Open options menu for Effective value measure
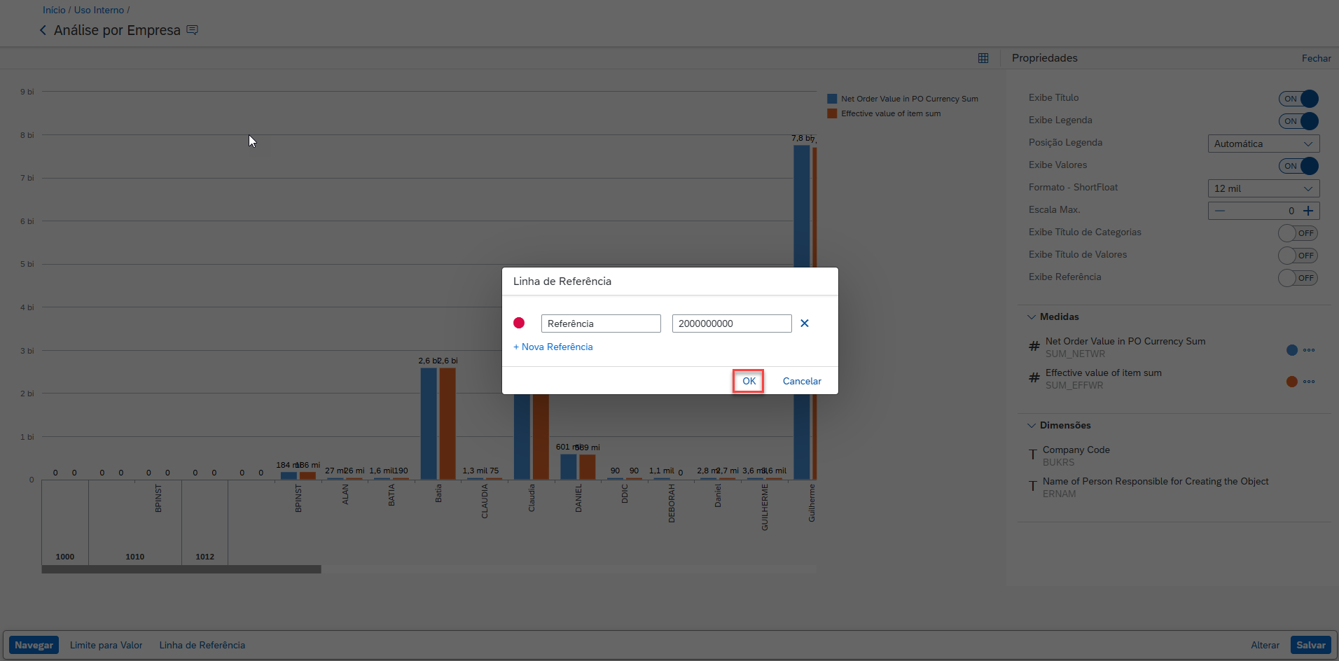The height and width of the screenshot is (661, 1339). pos(1309,382)
